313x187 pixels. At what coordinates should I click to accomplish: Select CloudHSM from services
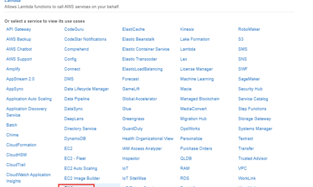(x=16, y=155)
